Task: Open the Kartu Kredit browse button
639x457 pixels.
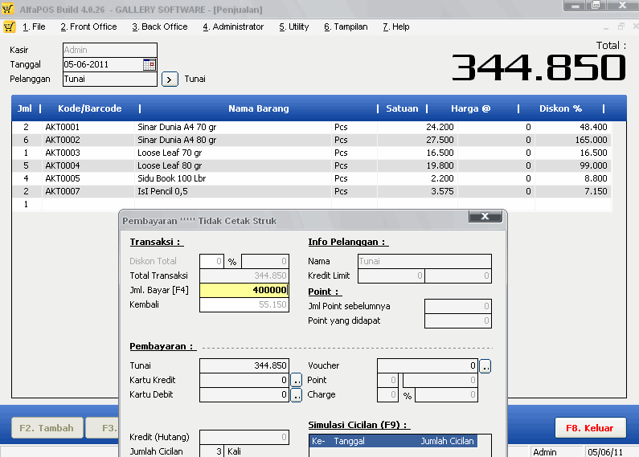Action: [x=297, y=381]
